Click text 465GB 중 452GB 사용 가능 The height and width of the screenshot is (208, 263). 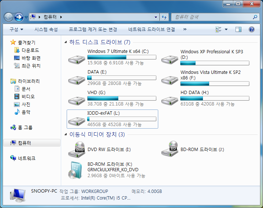114,125
